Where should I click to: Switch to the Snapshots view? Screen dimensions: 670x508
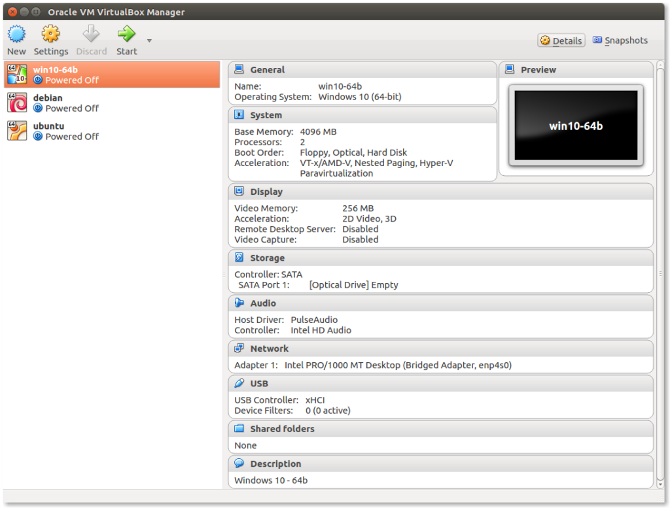click(x=619, y=40)
